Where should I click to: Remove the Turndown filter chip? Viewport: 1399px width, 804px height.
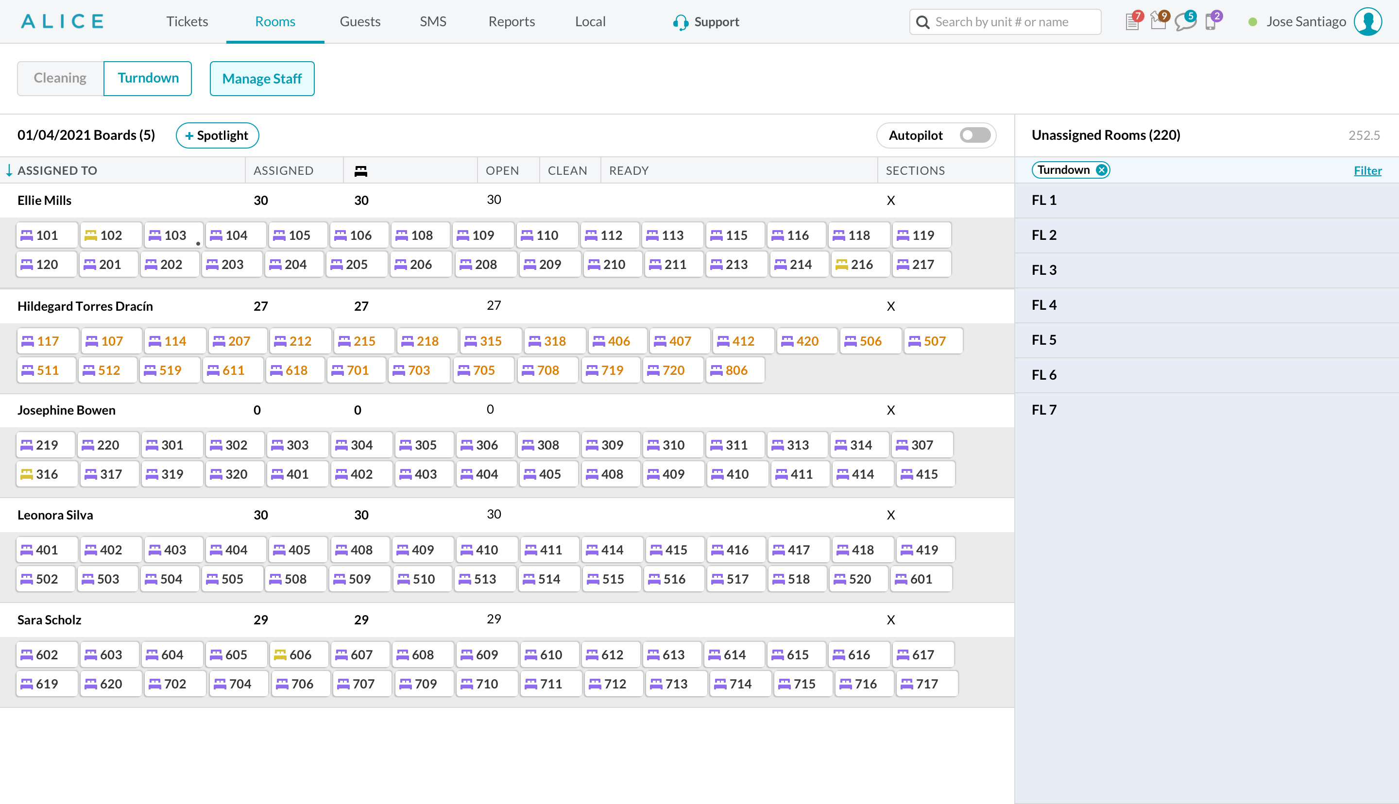tap(1101, 170)
